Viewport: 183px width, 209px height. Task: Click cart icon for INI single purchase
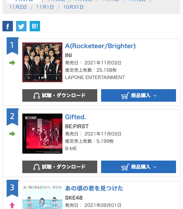coord(125,96)
